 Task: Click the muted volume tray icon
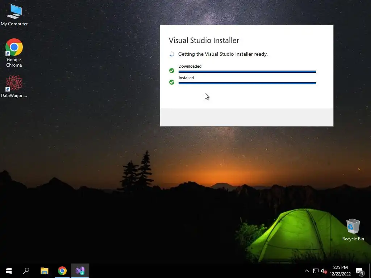(x=324, y=271)
